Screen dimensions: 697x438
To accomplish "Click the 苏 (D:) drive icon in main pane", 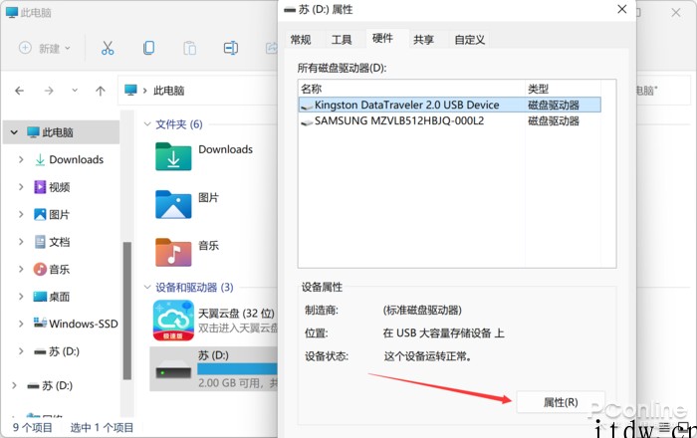I will (x=173, y=369).
